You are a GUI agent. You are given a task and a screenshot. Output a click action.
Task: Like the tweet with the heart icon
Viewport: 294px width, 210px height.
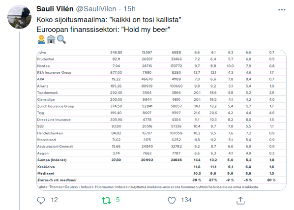point(172,200)
